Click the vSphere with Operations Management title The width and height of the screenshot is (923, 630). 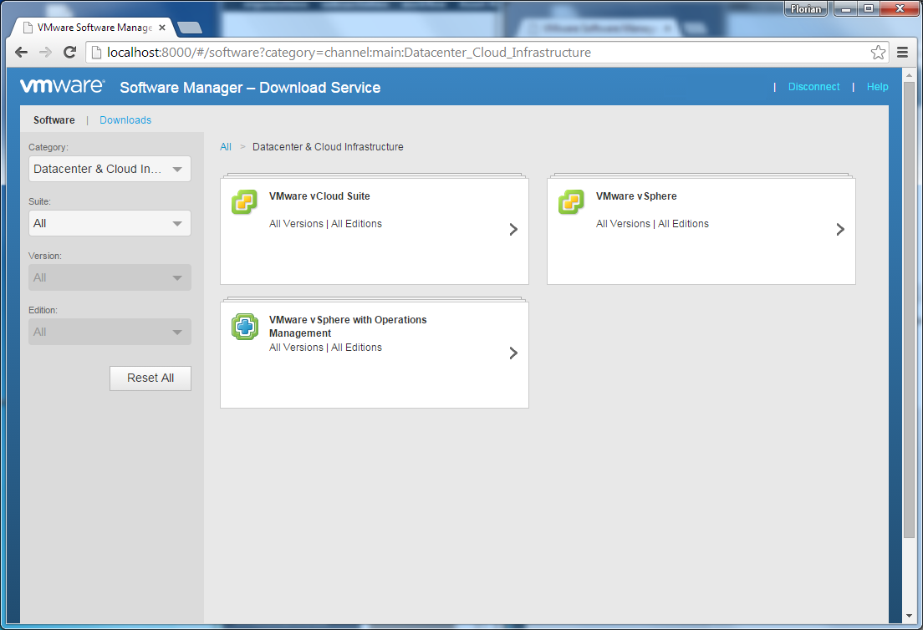[348, 327]
